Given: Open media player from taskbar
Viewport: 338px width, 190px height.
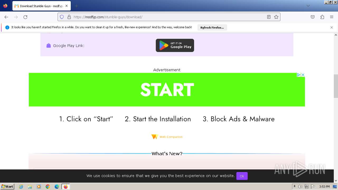Looking at the screenshot, I should coord(39,187).
